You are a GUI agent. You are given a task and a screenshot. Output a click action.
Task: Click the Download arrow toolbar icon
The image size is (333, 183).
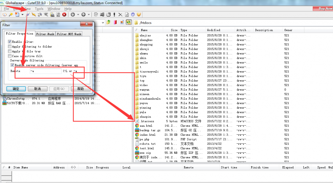click(73, 15)
